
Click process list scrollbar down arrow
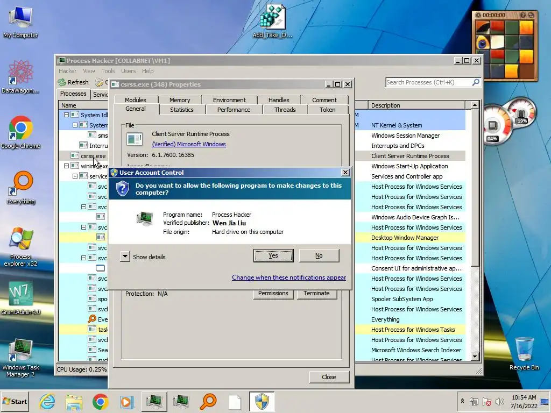(475, 357)
